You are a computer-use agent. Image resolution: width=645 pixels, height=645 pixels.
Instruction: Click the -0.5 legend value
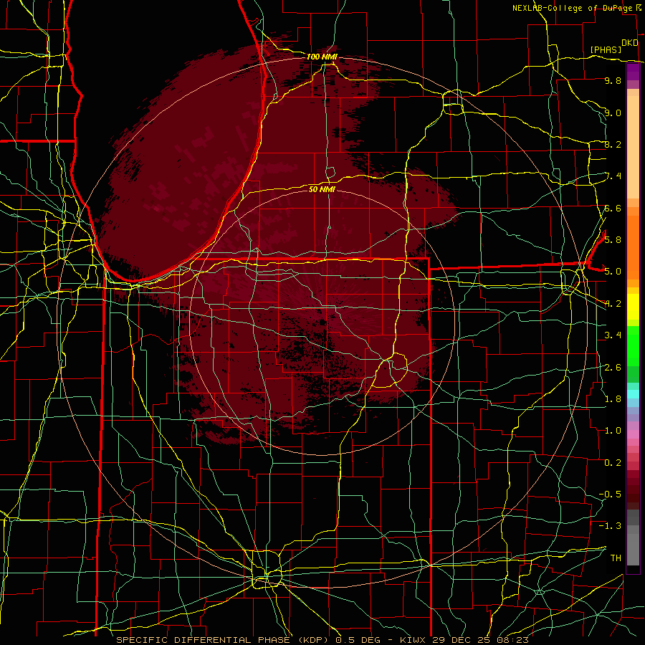pos(610,494)
